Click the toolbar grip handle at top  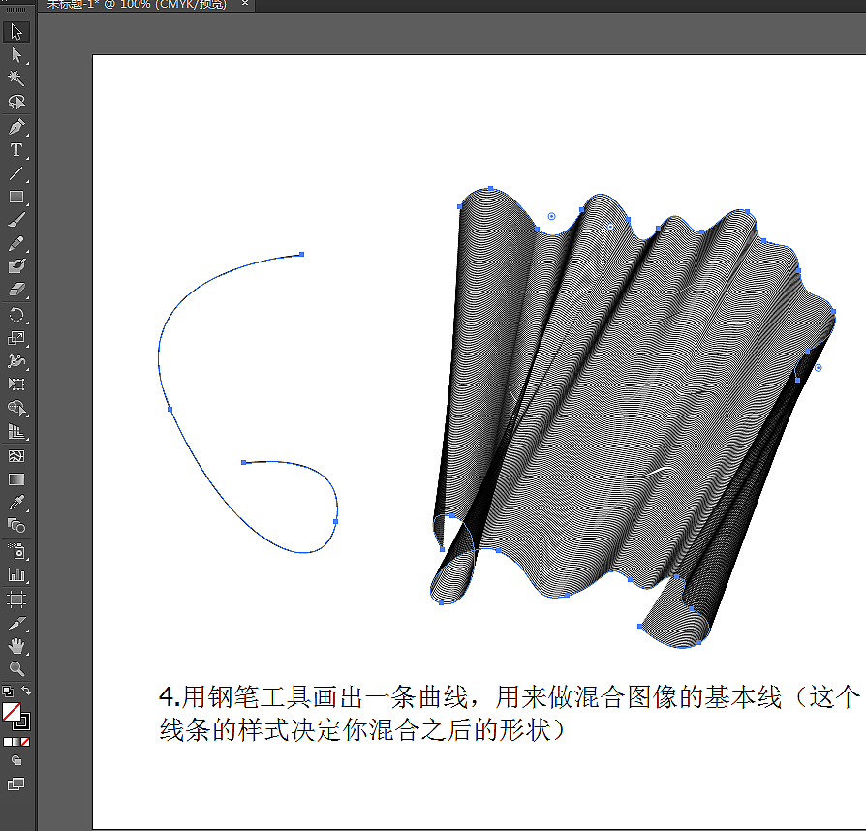[16, 10]
